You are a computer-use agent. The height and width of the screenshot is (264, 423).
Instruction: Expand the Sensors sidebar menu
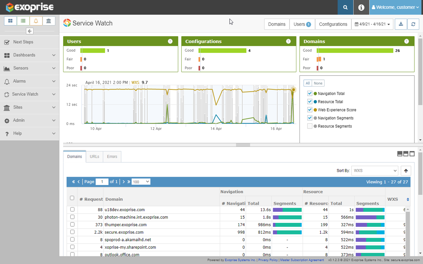[x=29, y=68]
